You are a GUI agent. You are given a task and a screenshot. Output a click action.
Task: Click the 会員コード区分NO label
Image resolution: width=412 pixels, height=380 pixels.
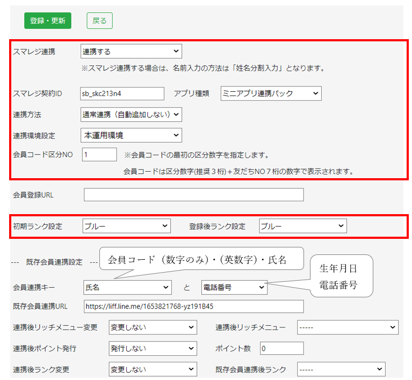pos(43,155)
